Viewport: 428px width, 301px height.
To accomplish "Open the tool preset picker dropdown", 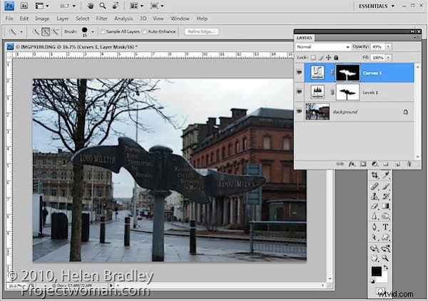I will point(21,32).
